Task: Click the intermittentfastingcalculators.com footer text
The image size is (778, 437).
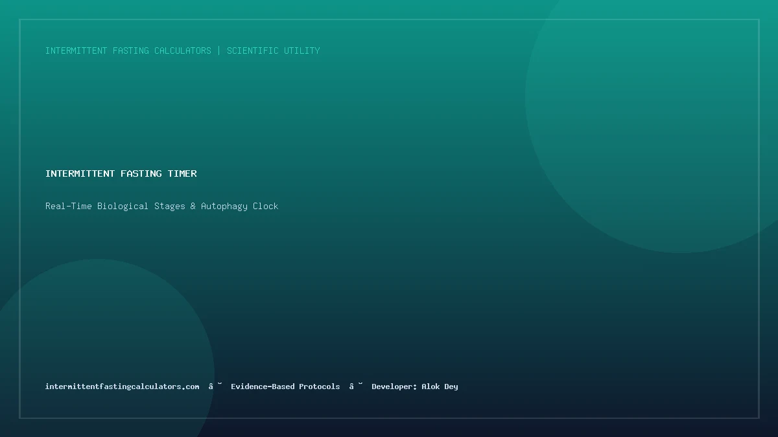Action: [123, 387]
